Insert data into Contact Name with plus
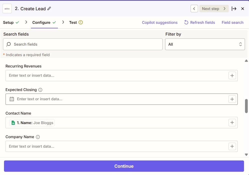 232,123
